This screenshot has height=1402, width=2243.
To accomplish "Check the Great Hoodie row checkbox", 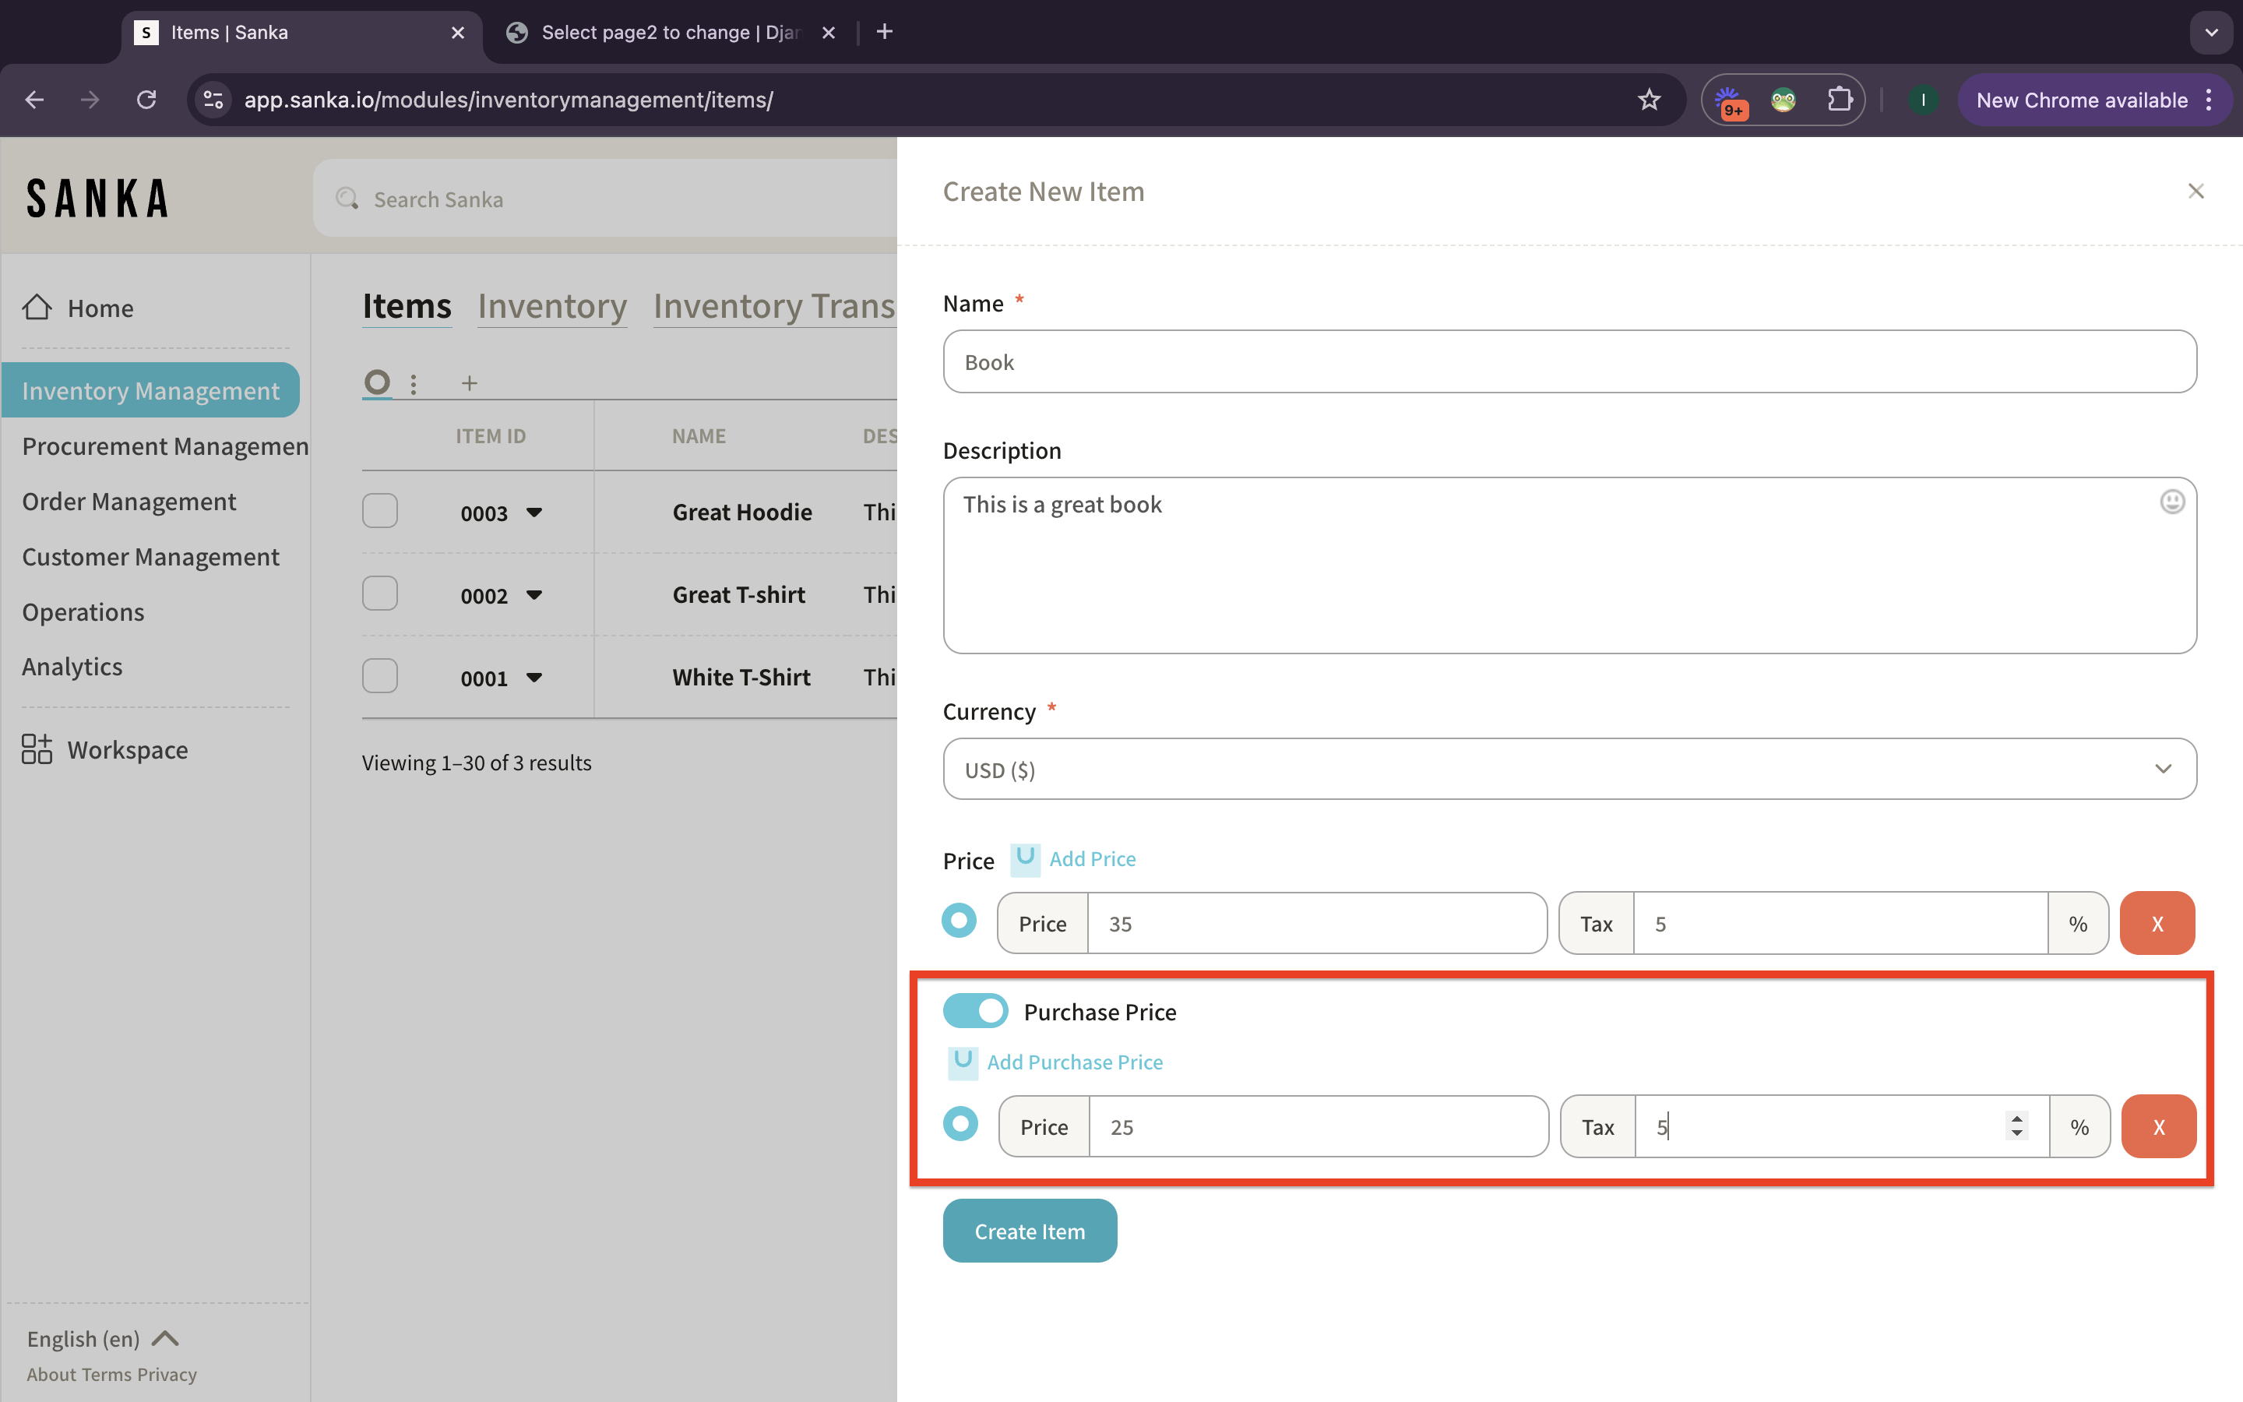I will [x=380, y=511].
